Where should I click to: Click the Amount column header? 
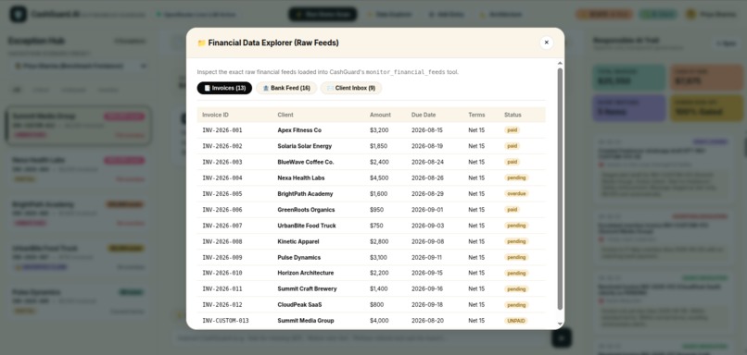pyautogui.click(x=380, y=115)
